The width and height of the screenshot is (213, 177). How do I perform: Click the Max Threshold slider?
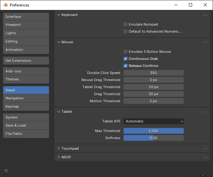click(153, 131)
